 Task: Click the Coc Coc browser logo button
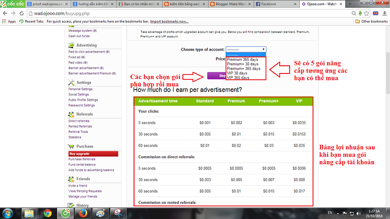13,4
